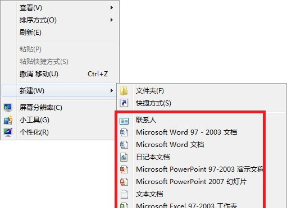Choose 刷新(E) from the context menu
This screenshot has height=216, width=287.
point(60,33)
